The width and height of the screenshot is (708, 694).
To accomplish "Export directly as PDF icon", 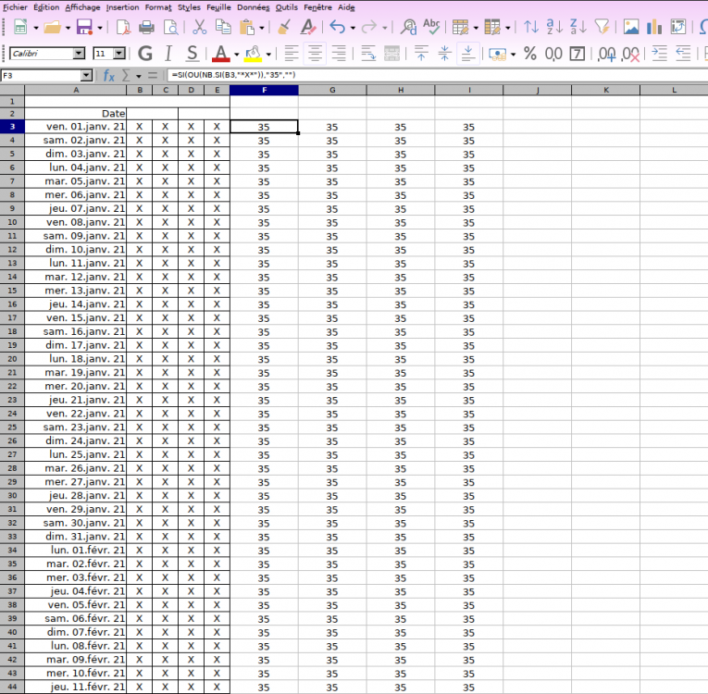I will tap(123, 28).
